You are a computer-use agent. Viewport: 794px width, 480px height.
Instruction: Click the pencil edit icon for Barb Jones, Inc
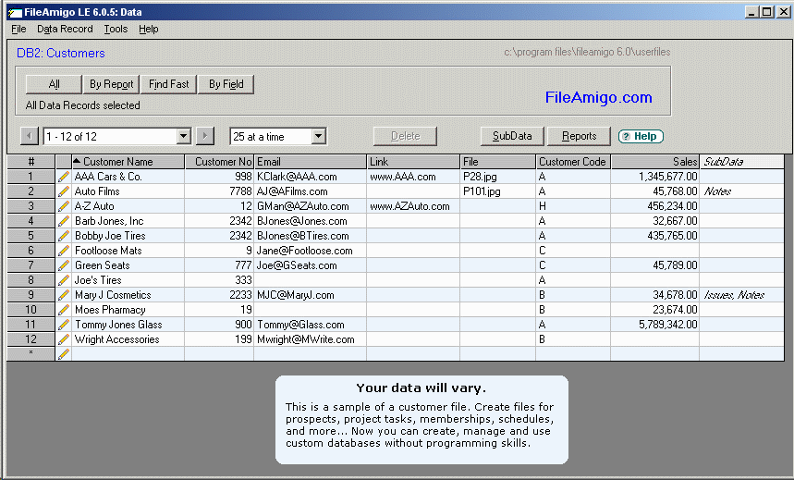click(63, 220)
